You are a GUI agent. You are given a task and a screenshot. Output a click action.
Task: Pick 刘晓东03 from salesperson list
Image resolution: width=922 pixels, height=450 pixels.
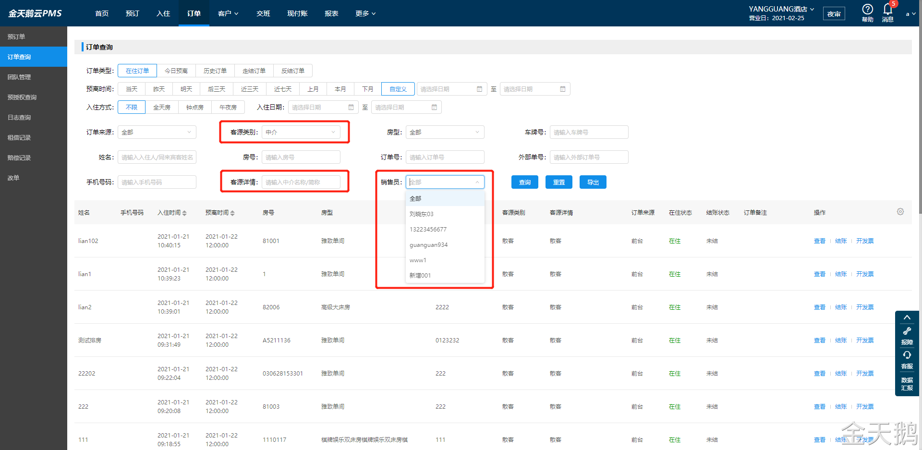pyautogui.click(x=445, y=214)
